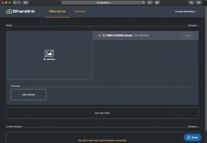Collapse the Live:Air streams section
This screenshot has height=143, width=207.
[x=193, y=126]
